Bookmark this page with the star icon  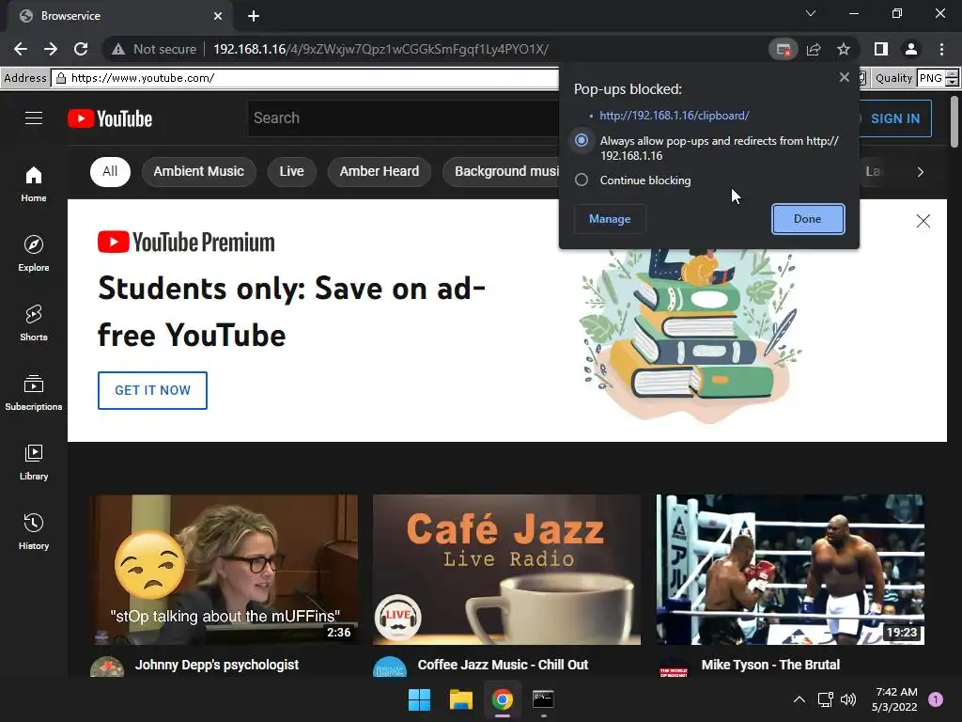pos(844,49)
